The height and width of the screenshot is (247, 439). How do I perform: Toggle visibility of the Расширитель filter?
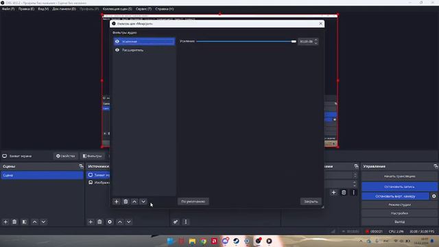pyautogui.click(x=117, y=50)
